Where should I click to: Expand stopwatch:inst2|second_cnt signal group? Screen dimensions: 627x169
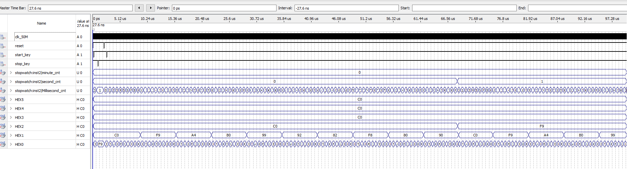(x=11, y=82)
